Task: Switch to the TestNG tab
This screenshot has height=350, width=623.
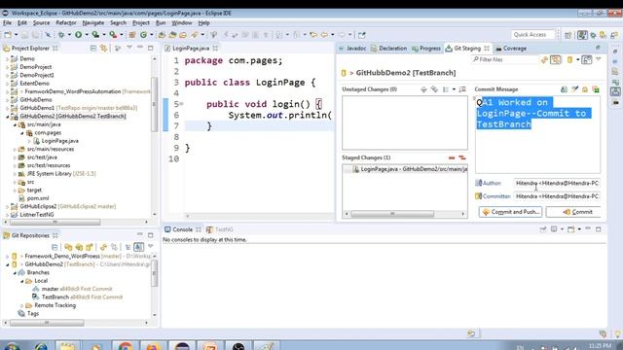Action: (x=220, y=229)
